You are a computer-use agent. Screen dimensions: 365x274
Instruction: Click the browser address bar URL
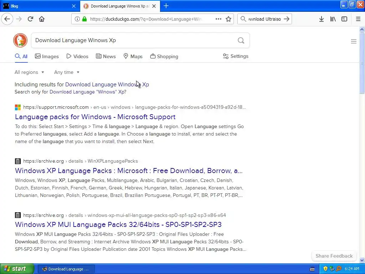[146, 19]
